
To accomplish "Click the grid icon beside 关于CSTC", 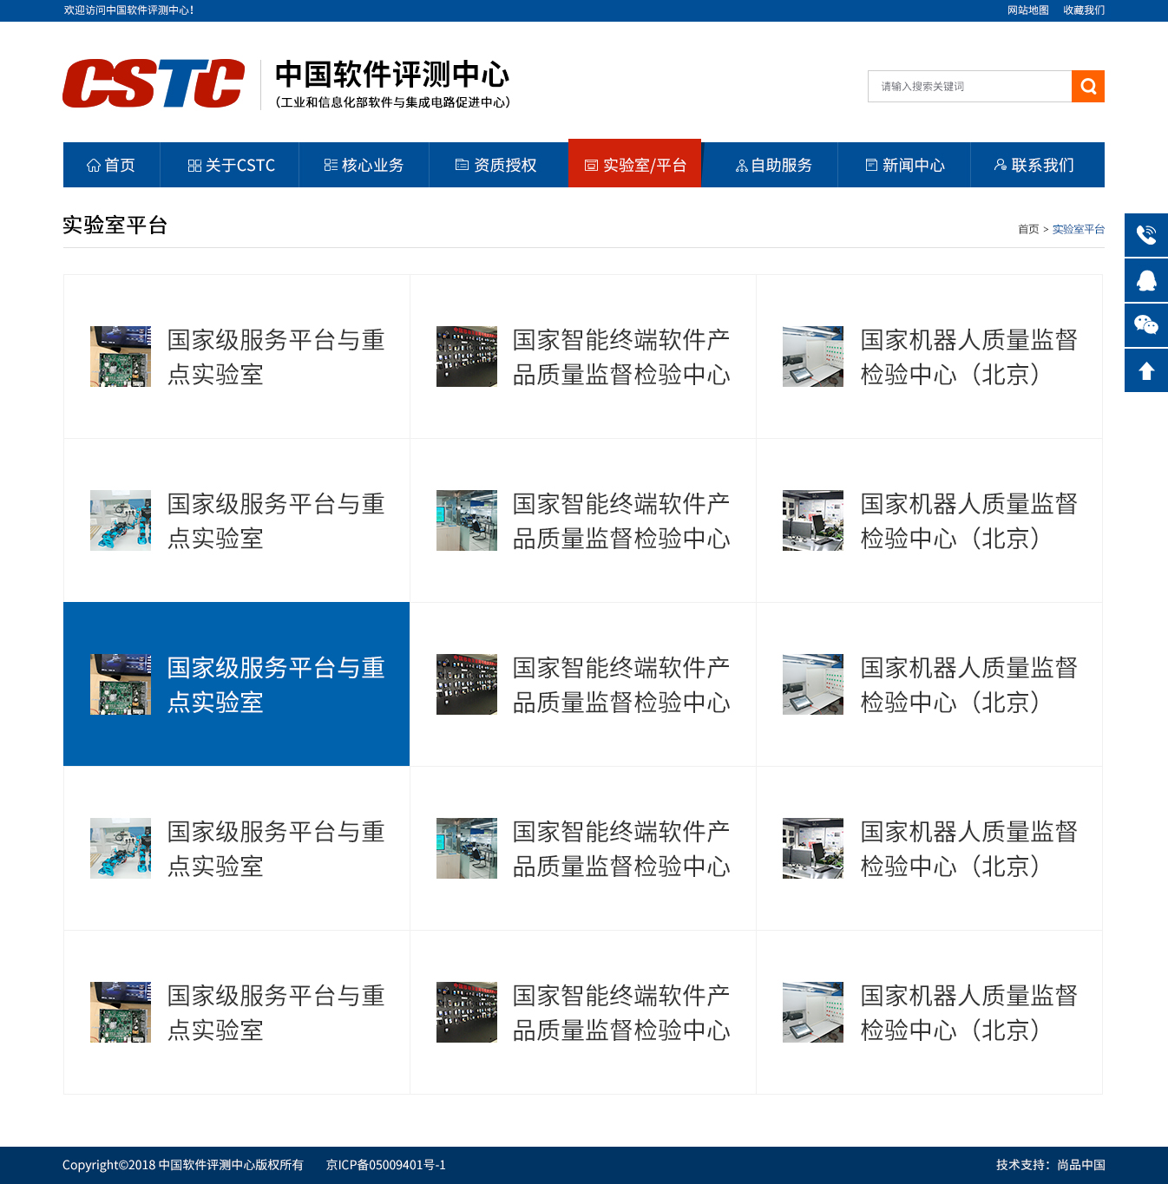I will pyautogui.click(x=194, y=165).
